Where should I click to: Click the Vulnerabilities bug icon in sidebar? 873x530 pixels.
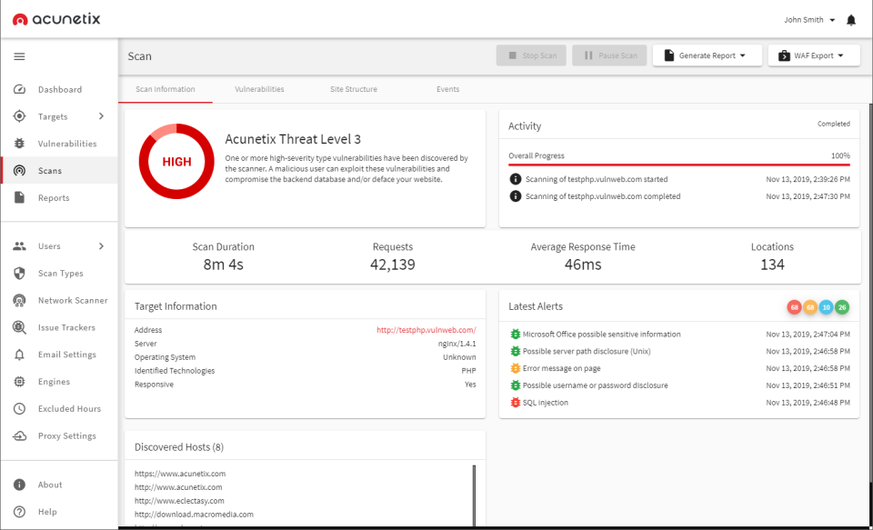click(19, 144)
